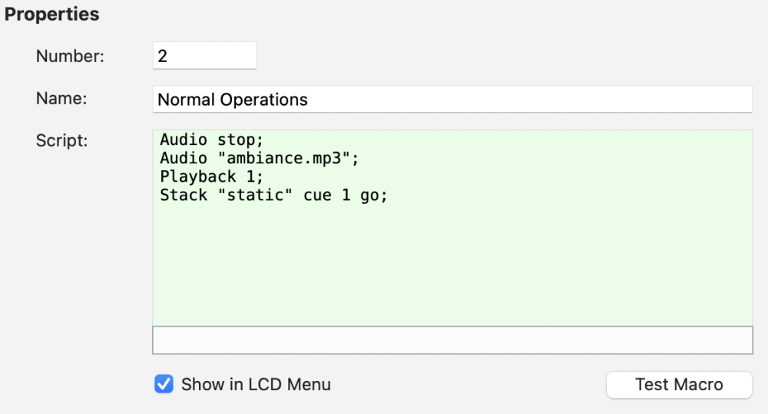
Task: Click the Properties heading
Action: tap(52, 15)
